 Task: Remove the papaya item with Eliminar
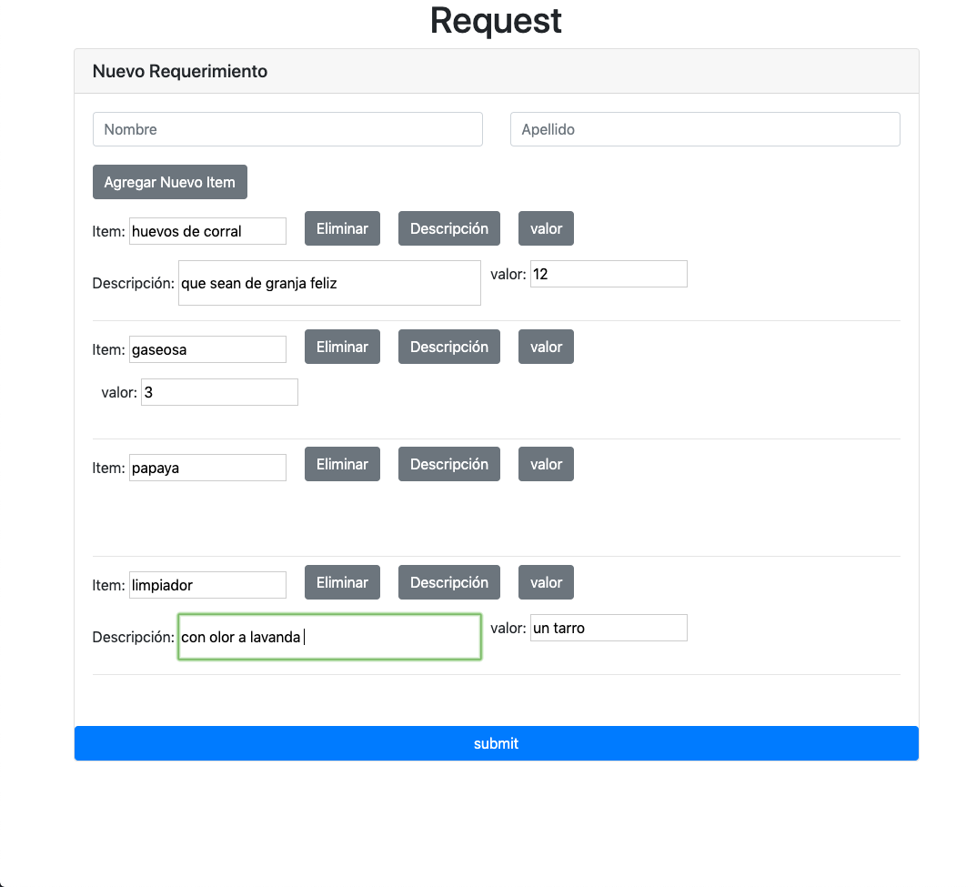click(x=342, y=464)
